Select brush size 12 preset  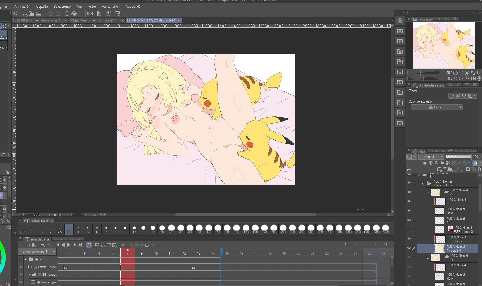pos(134,229)
